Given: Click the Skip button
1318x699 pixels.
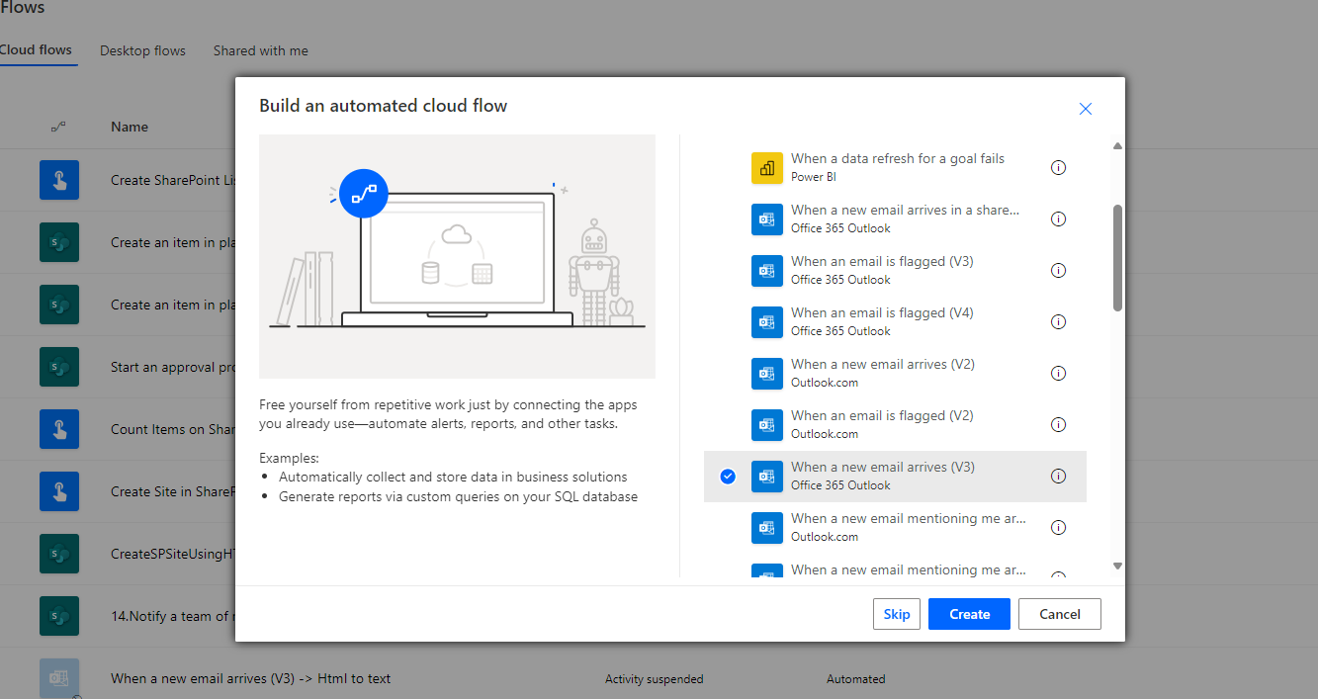Looking at the screenshot, I should 897,614.
